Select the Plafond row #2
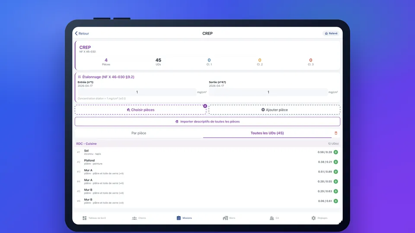This screenshot has width=415, height=233. (207, 162)
